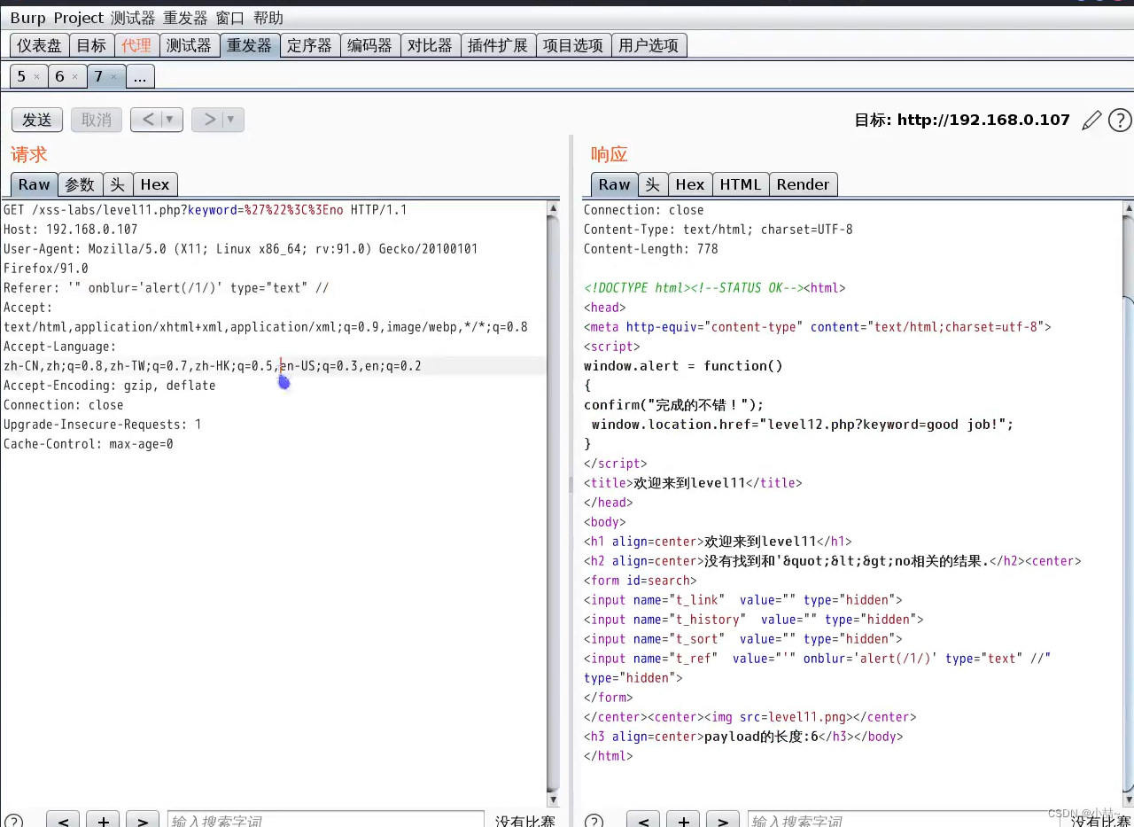Image resolution: width=1134 pixels, height=827 pixels.
Task: Select the response 头 tab
Action: coord(653,184)
